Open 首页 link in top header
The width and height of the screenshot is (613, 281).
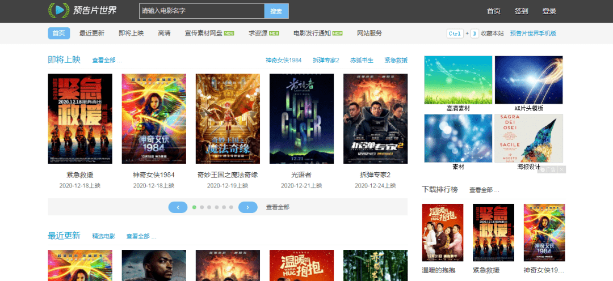493,11
